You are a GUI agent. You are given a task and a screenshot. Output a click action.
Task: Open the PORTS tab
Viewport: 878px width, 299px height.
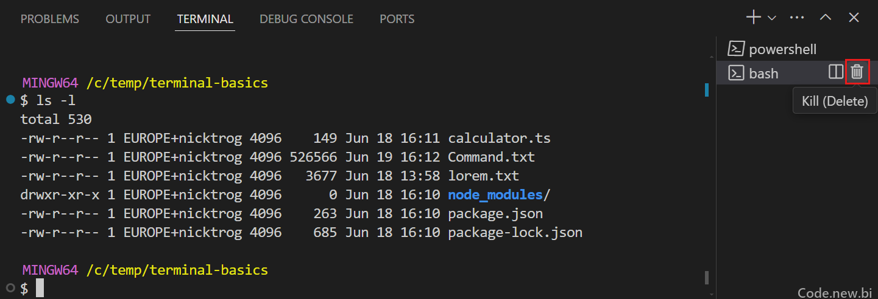397,19
